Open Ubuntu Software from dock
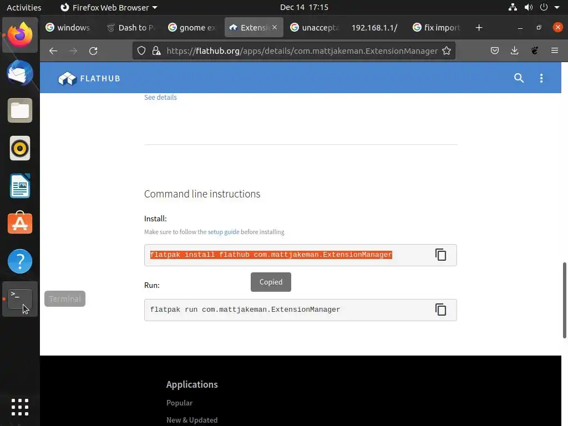Image resolution: width=568 pixels, height=426 pixels. 20,223
